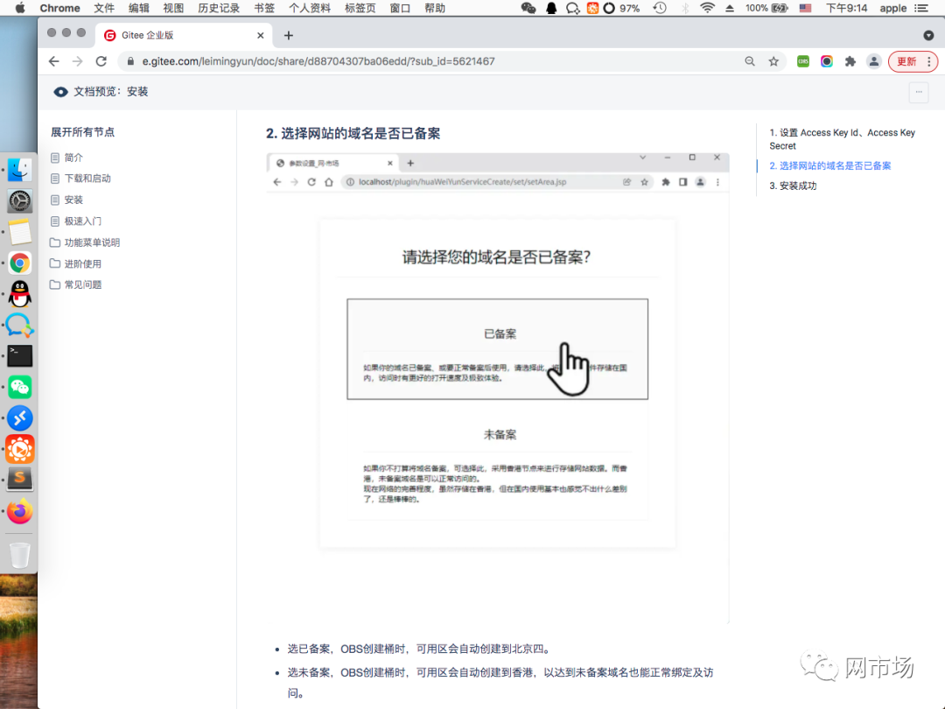
Task: Jump to outline item 3 安装成功
Action: pyautogui.click(x=793, y=186)
